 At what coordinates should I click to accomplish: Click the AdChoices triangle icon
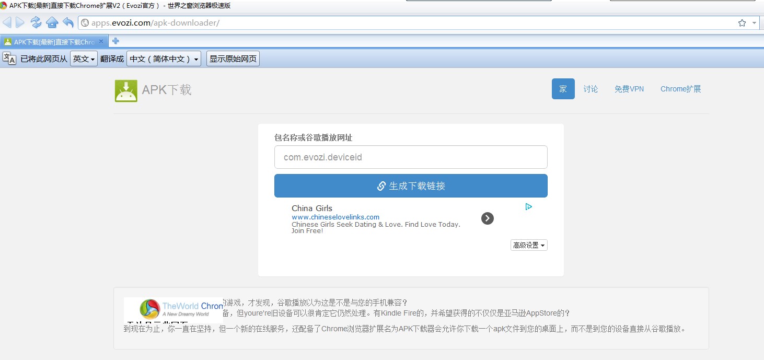[x=528, y=207]
